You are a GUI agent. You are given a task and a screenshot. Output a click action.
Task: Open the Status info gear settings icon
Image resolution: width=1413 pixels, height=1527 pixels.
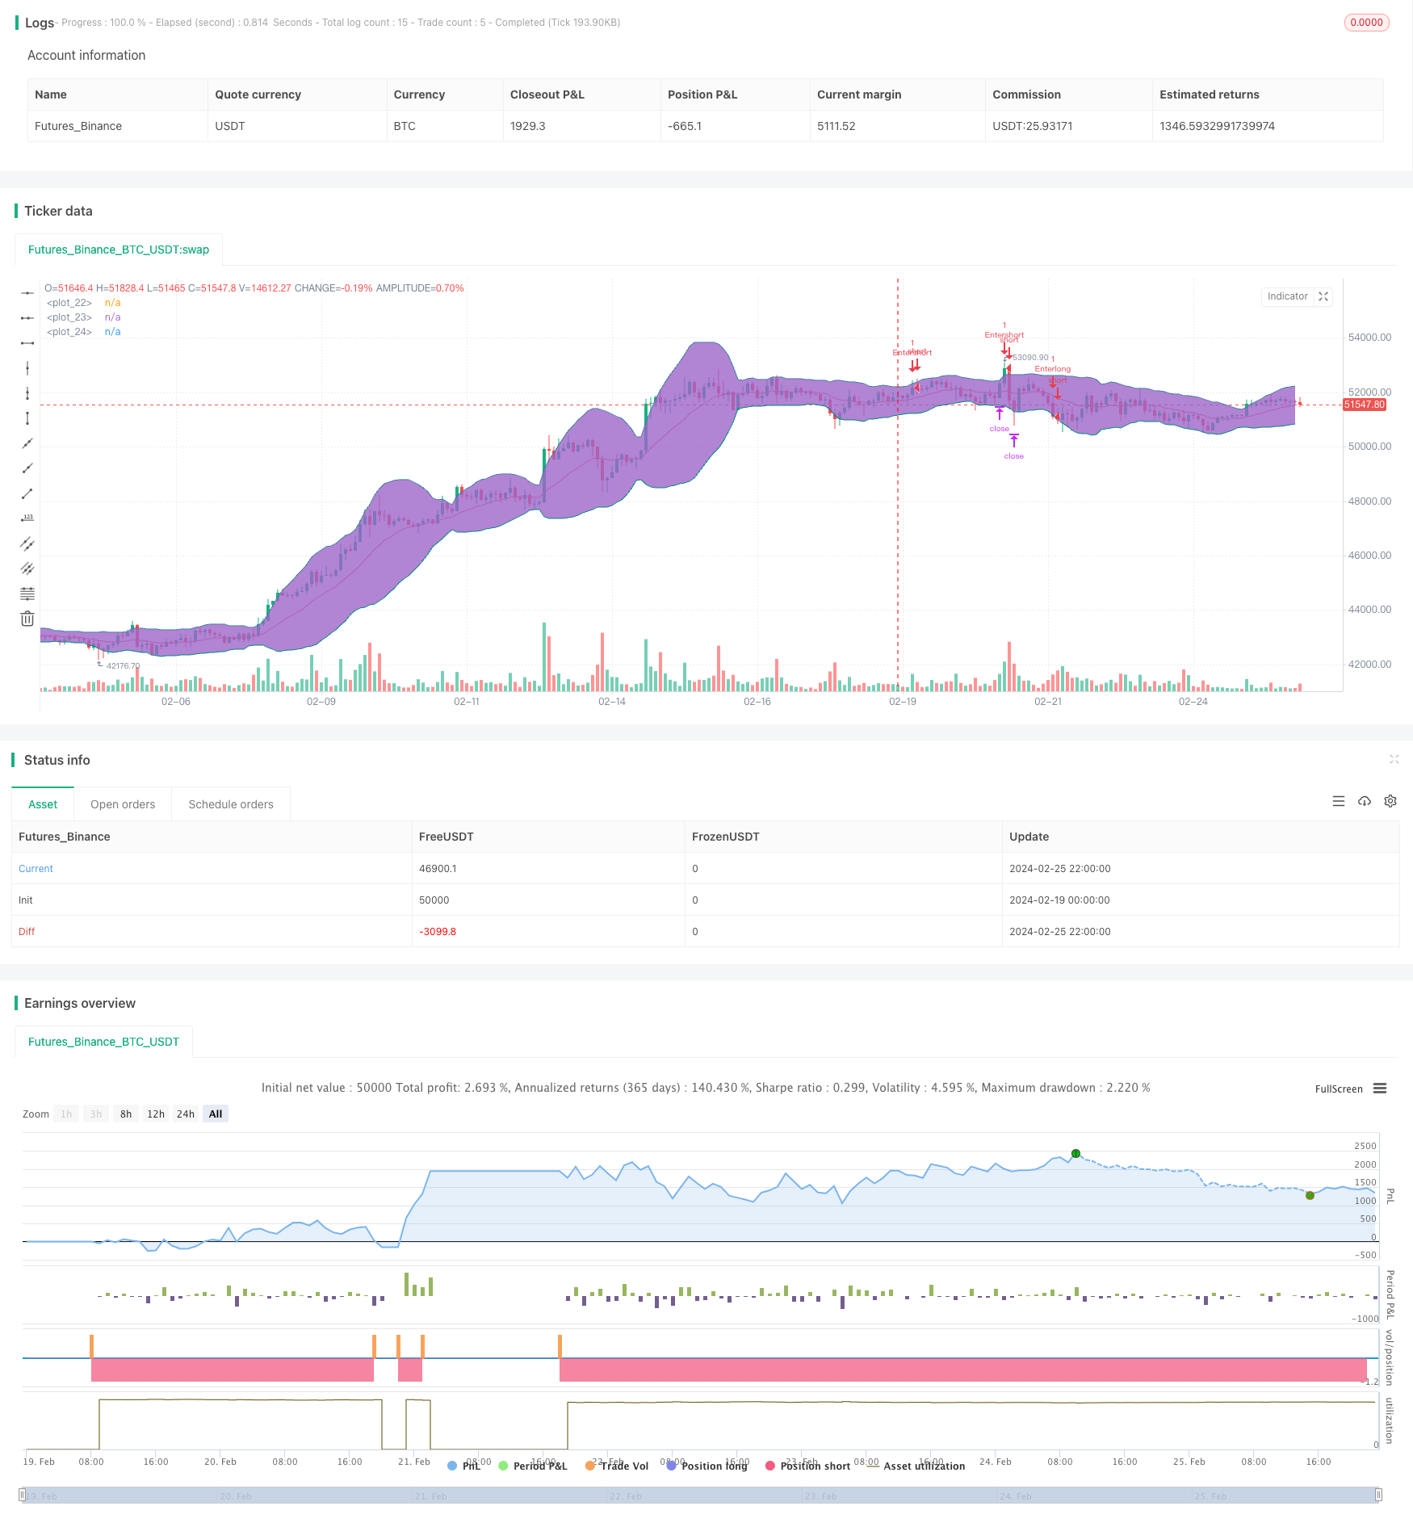click(1390, 801)
